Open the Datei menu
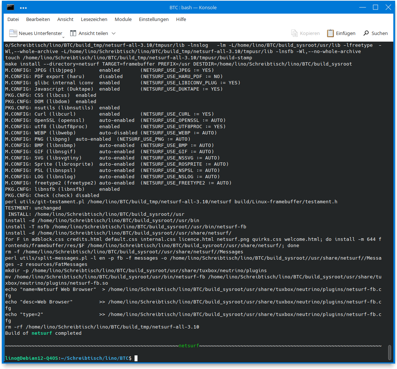The width and height of the screenshot is (397, 369). pyautogui.click(x=13, y=19)
